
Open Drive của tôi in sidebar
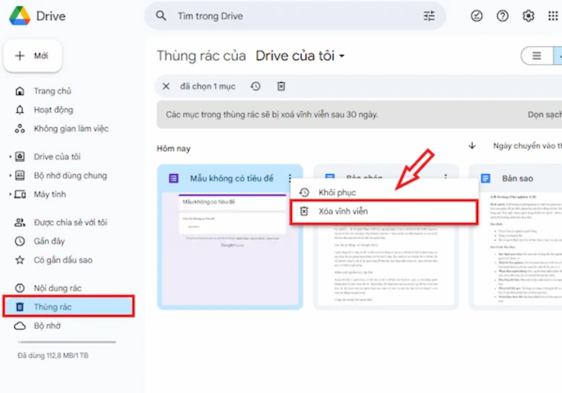[57, 157]
